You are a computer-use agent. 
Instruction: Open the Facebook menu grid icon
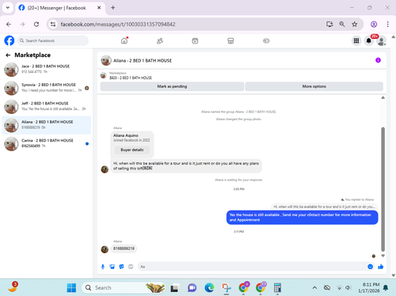click(356, 40)
